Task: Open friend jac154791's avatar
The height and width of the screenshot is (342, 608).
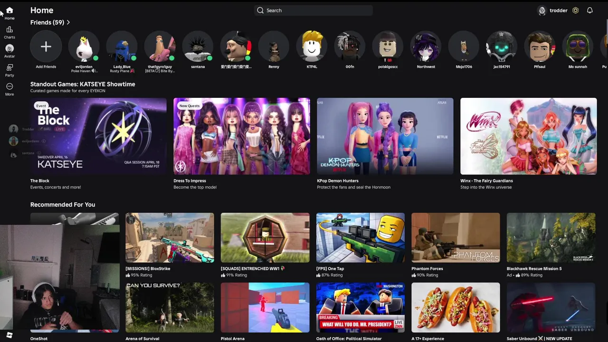Action: click(x=502, y=47)
